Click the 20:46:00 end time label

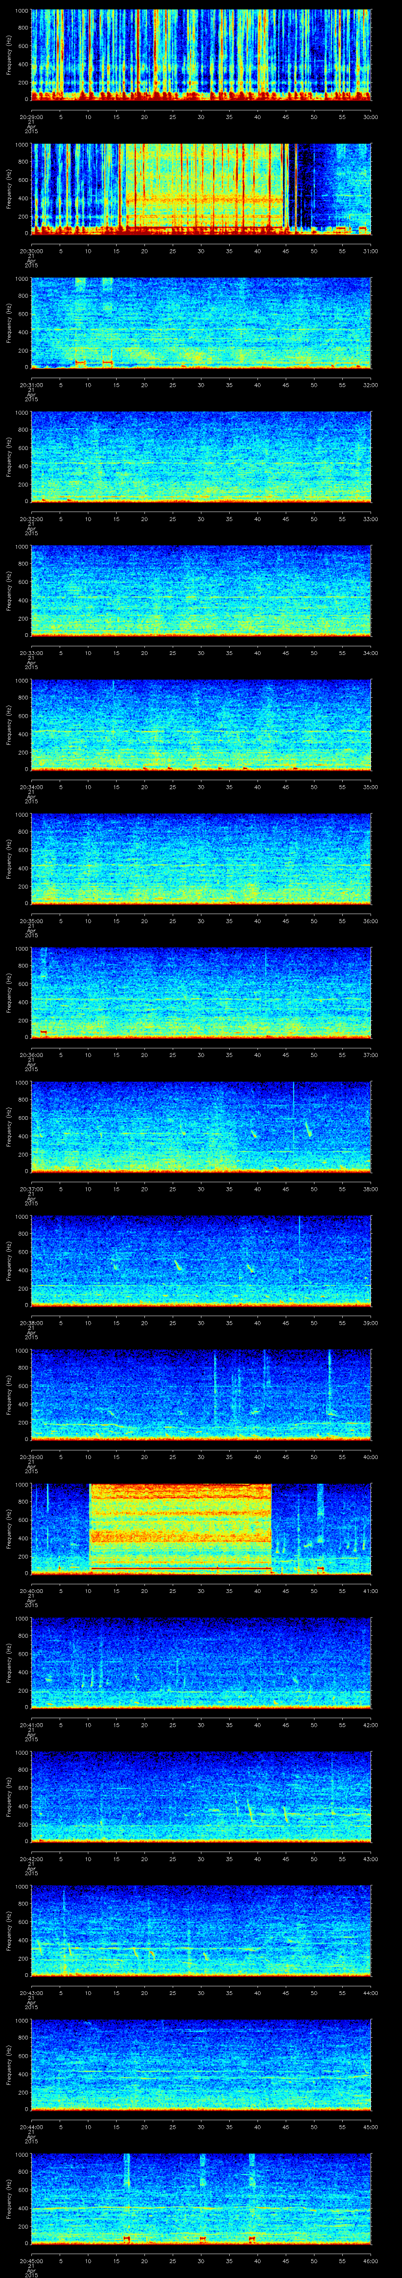pos(370,2260)
